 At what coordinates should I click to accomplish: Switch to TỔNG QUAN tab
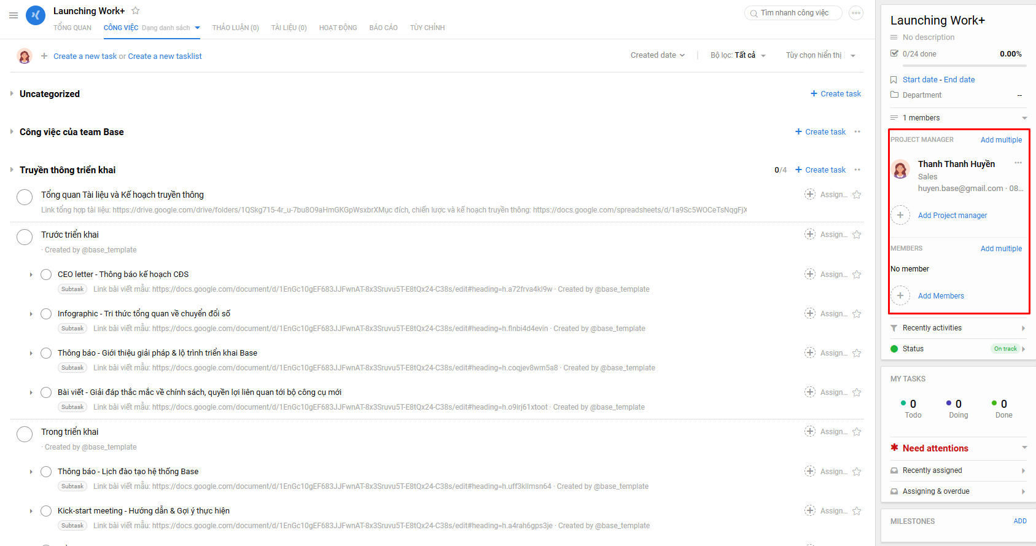72,28
